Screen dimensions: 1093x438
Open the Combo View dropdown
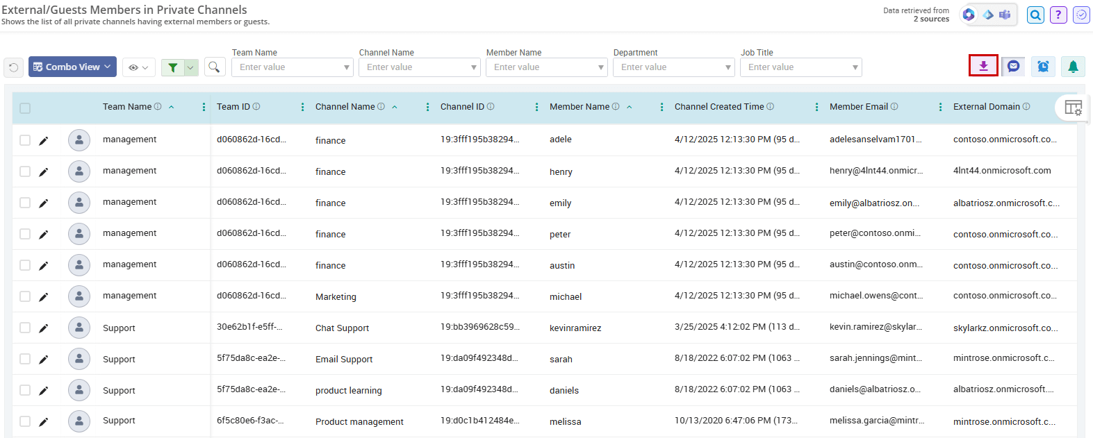[x=72, y=67]
